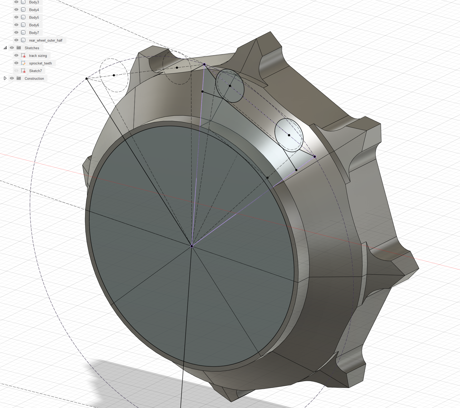Collapse the Sketches folder

point(5,48)
